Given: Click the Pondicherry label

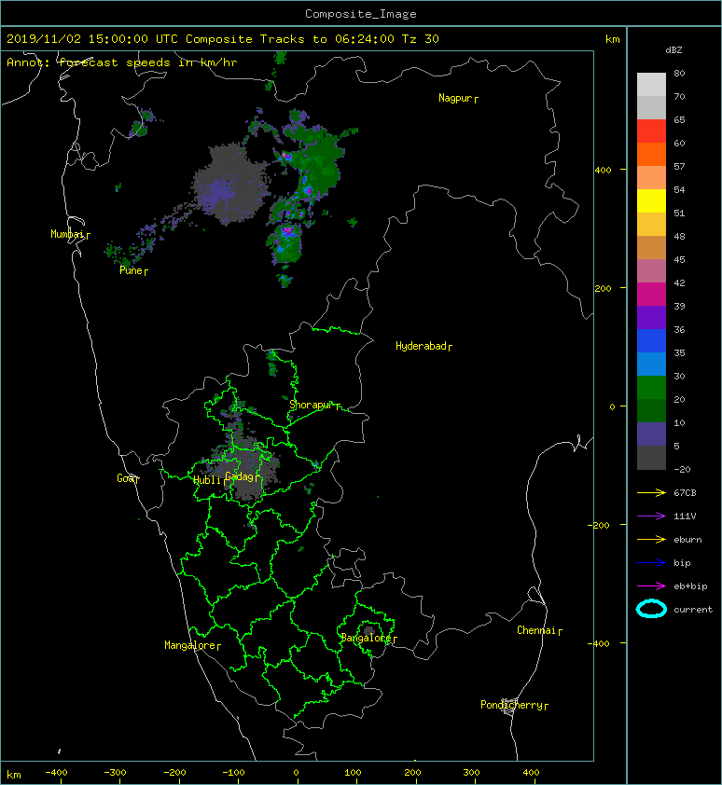Looking at the screenshot, I should coord(511,705).
